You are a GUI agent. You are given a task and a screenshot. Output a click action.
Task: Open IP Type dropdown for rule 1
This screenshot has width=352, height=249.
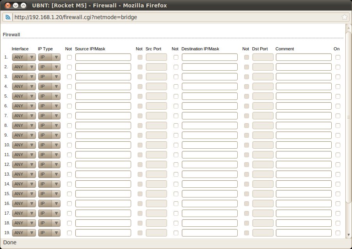point(49,57)
